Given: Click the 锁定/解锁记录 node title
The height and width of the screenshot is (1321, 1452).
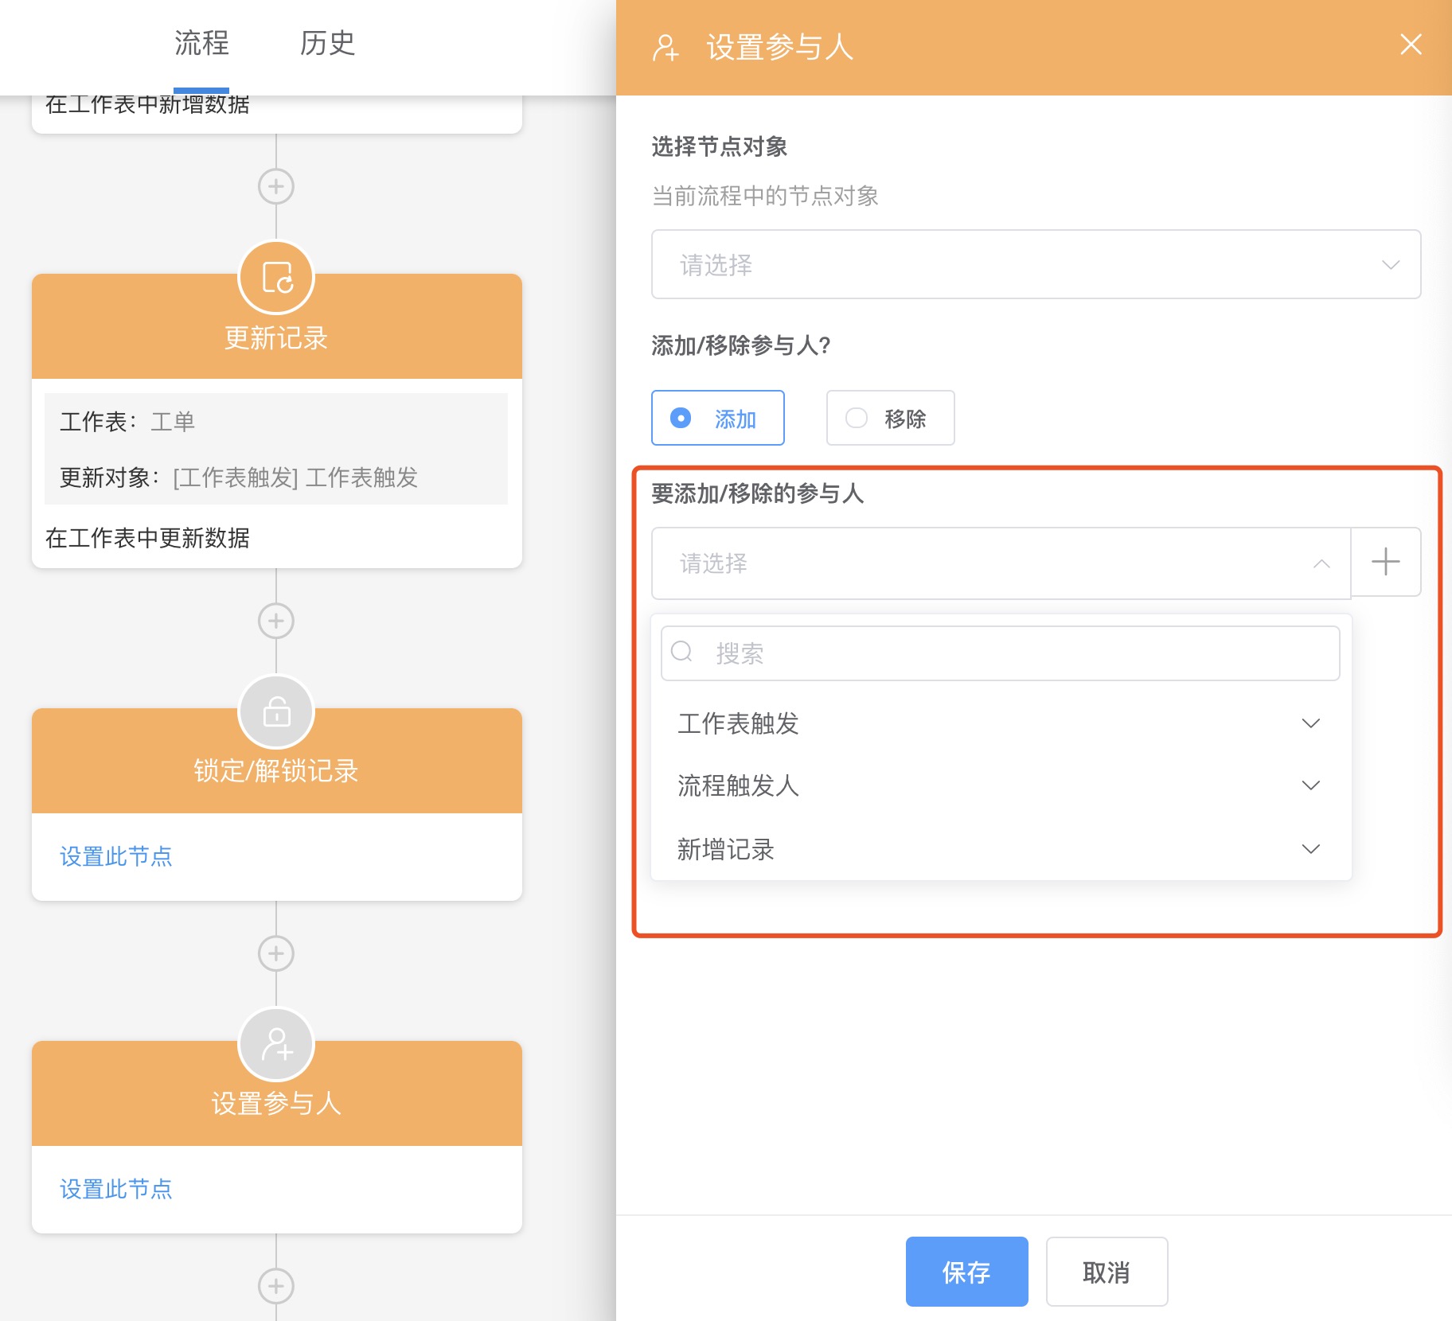Looking at the screenshot, I should (276, 771).
